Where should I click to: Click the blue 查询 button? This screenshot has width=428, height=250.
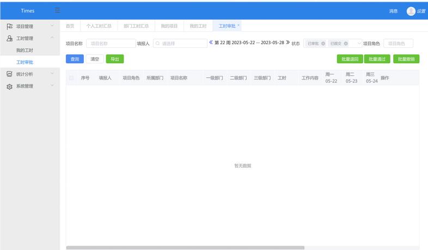[x=74, y=59]
